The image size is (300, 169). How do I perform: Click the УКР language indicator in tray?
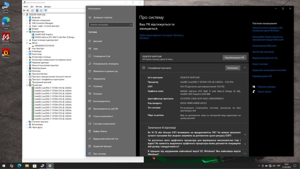(278, 166)
